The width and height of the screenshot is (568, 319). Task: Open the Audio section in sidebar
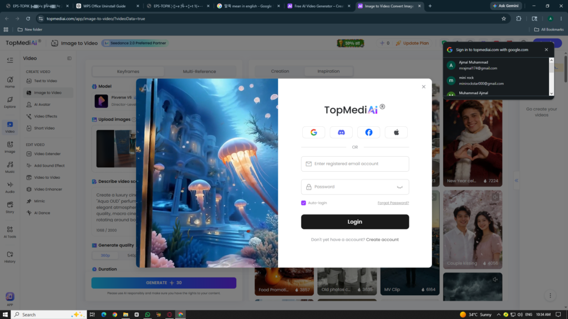(x=10, y=187)
